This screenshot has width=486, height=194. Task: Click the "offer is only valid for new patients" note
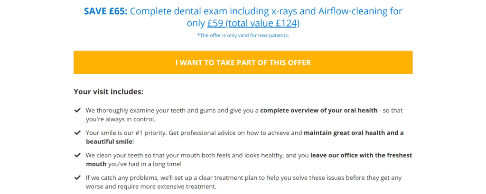tap(243, 35)
